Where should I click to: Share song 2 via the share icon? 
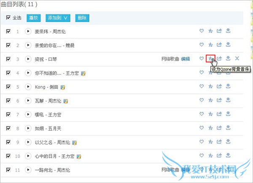(x=219, y=45)
